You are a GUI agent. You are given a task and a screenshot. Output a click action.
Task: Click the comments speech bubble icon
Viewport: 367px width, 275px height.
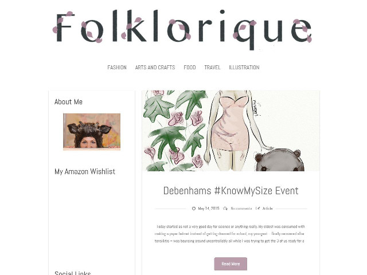coord(225,209)
